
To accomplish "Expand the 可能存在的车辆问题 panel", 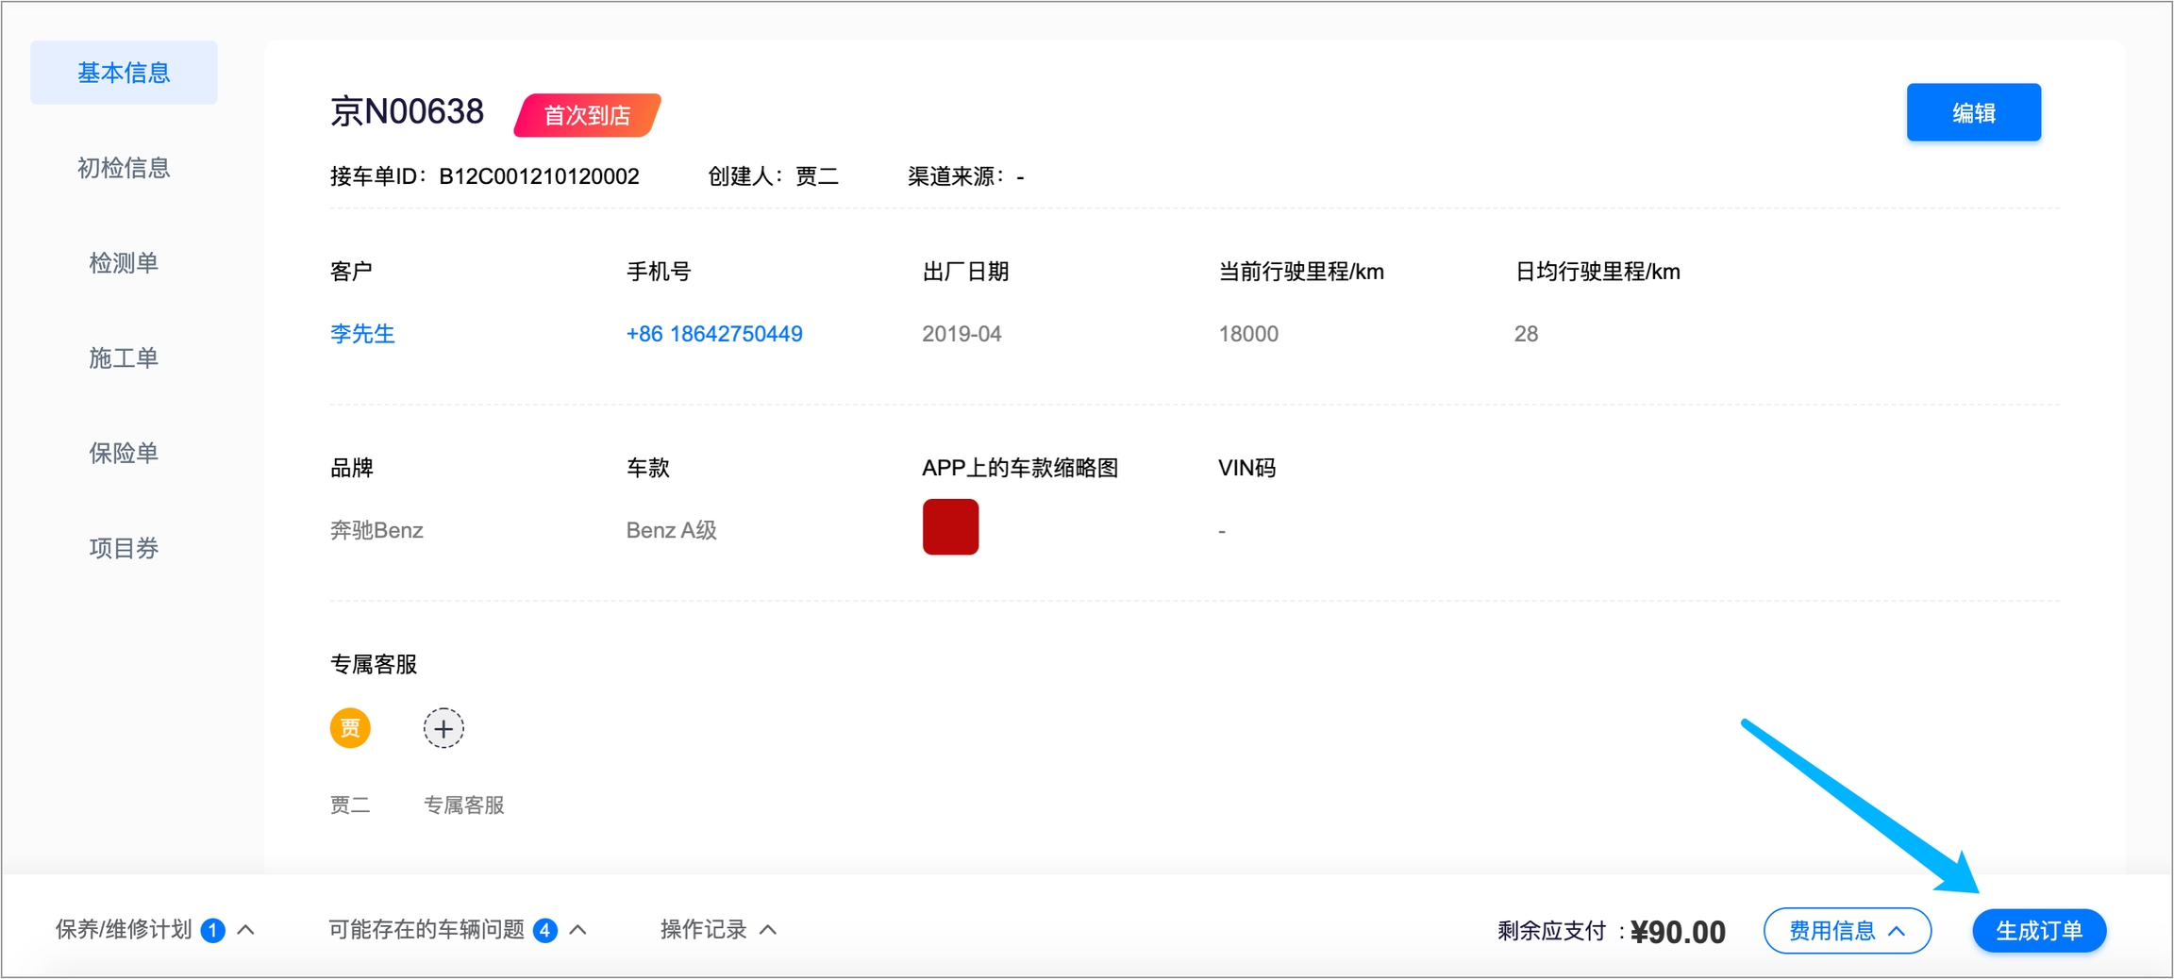I will (x=457, y=931).
